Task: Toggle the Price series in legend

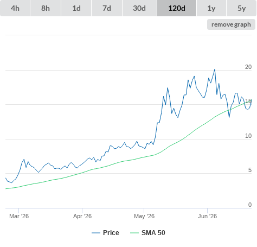Action: click(111, 233)
